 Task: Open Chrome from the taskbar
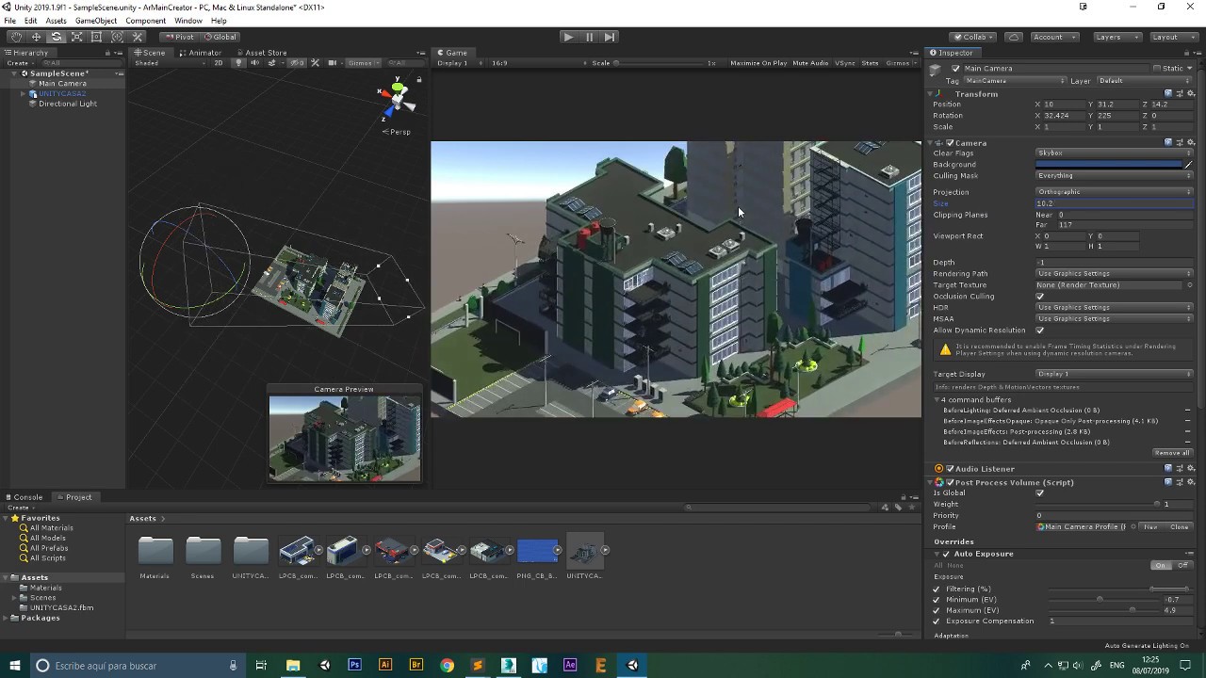point(447,665)
